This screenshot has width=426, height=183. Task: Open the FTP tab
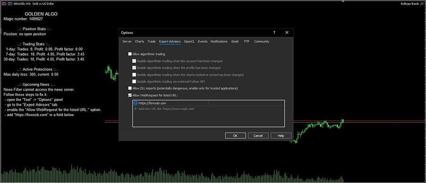tap(247, 42)
